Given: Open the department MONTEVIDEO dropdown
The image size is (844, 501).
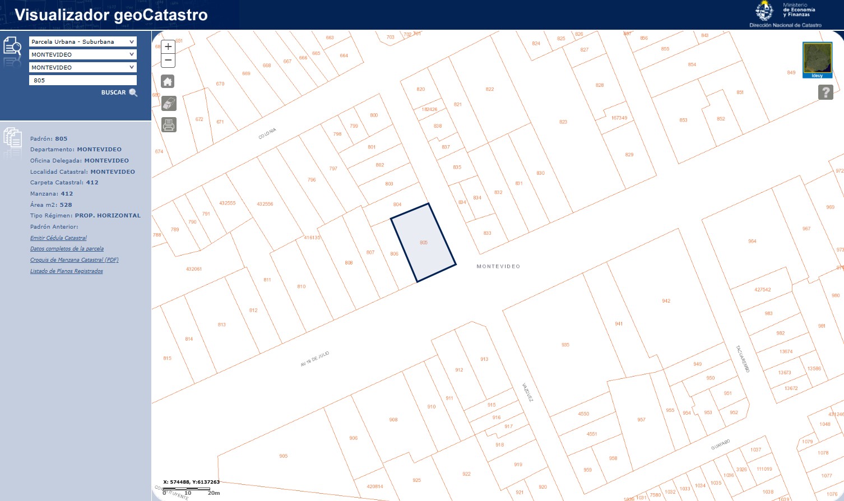Looking at the screenshot, I should (82, 55).
